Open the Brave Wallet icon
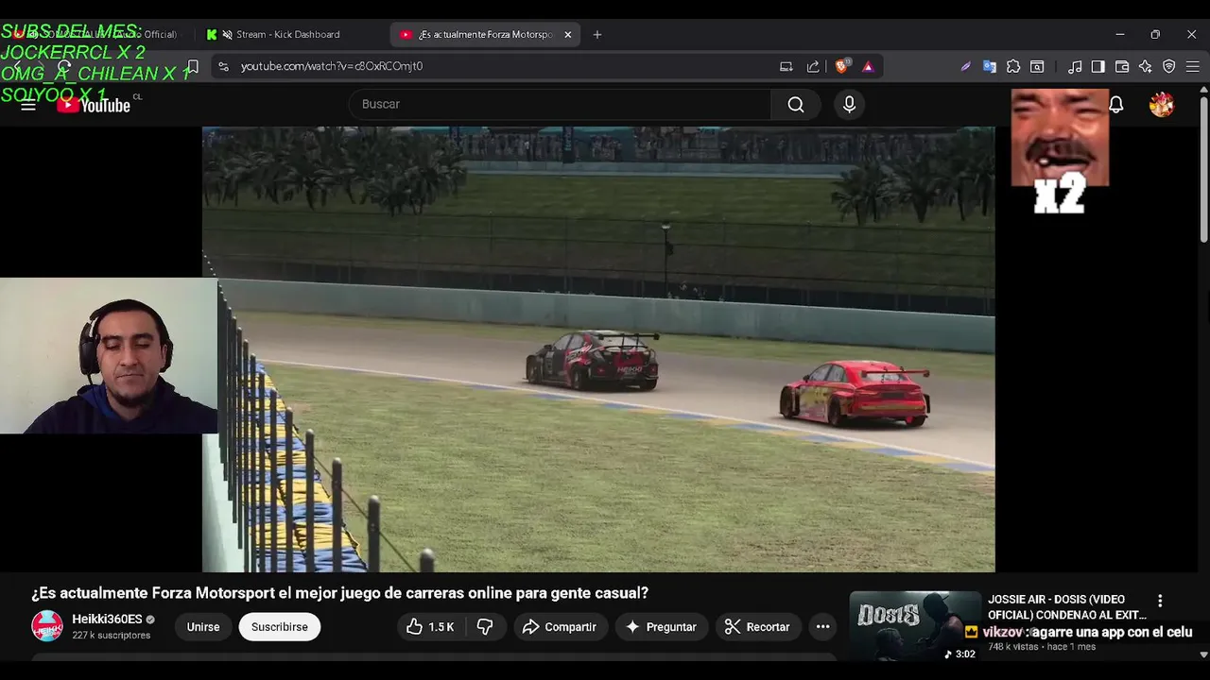The image size is (1210, 680). [1122, 66]
